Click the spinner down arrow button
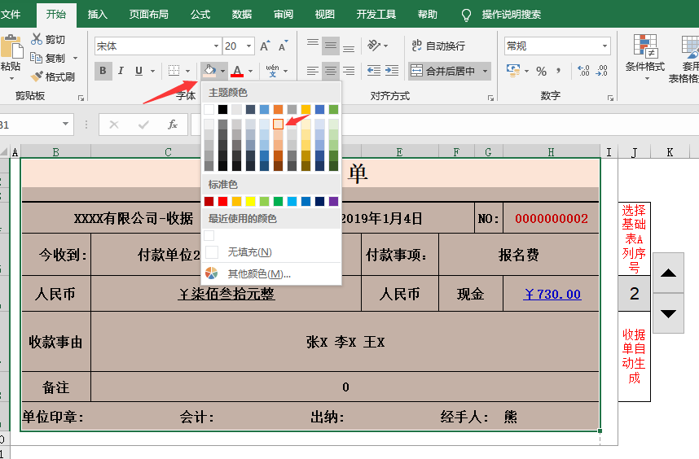The width and height of the screenshot is (699, 459). (668, 313)
